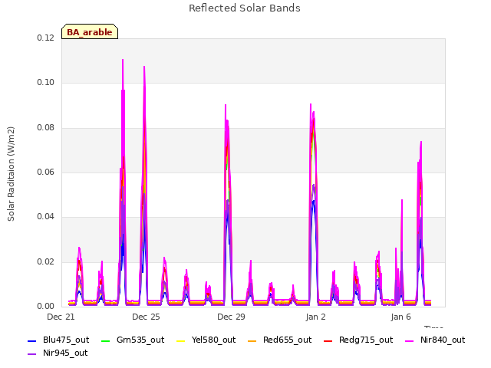Click the Red655_out legend label
The image size is (491, 368).
tap(287, 340)
